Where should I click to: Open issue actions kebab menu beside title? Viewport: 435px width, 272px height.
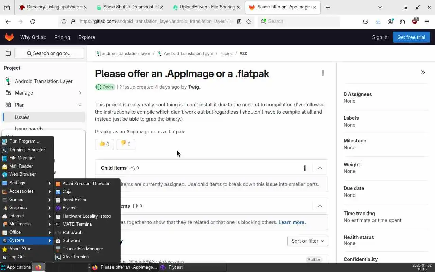(x=323, y=73)
